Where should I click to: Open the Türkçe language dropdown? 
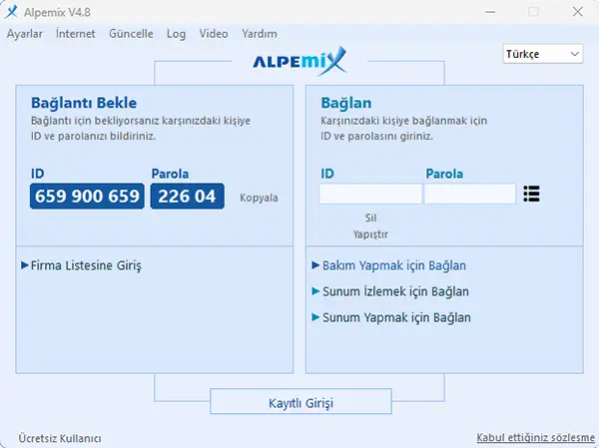pyautogui.click(x=543, y=54)
